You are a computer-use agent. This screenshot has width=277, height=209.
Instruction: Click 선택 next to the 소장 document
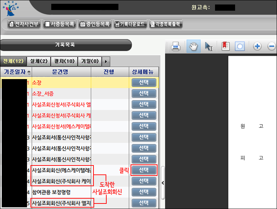[144, 83]
